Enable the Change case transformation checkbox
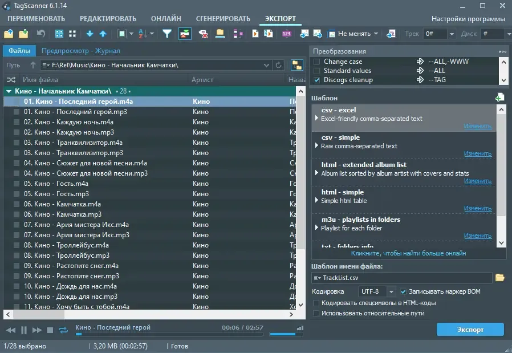The height and width of the screenshot is (353, 512). click(x=316, y=62)
